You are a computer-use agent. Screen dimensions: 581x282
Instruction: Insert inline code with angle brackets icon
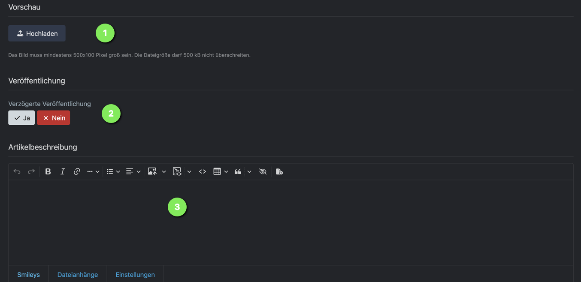click(x=203, y=171)
